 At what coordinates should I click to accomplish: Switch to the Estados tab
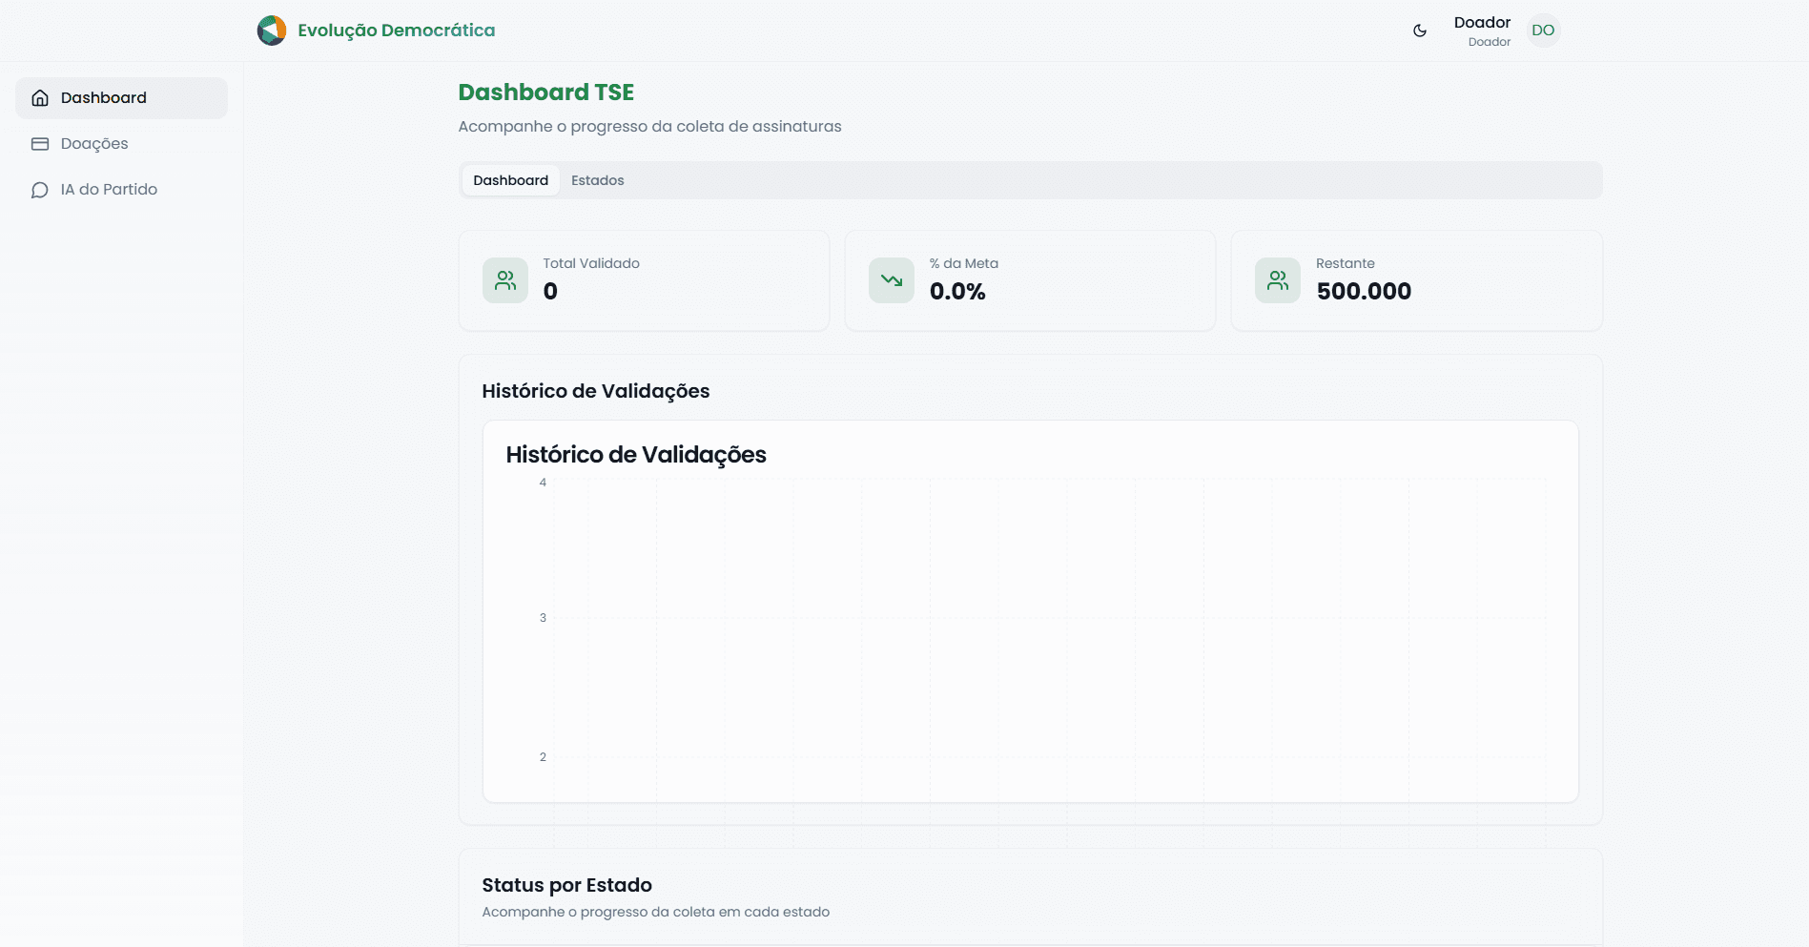(x=597, y=180)
